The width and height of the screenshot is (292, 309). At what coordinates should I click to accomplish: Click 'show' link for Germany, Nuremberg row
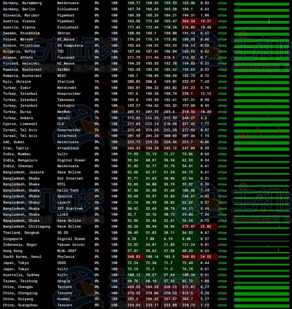(222, 3)
